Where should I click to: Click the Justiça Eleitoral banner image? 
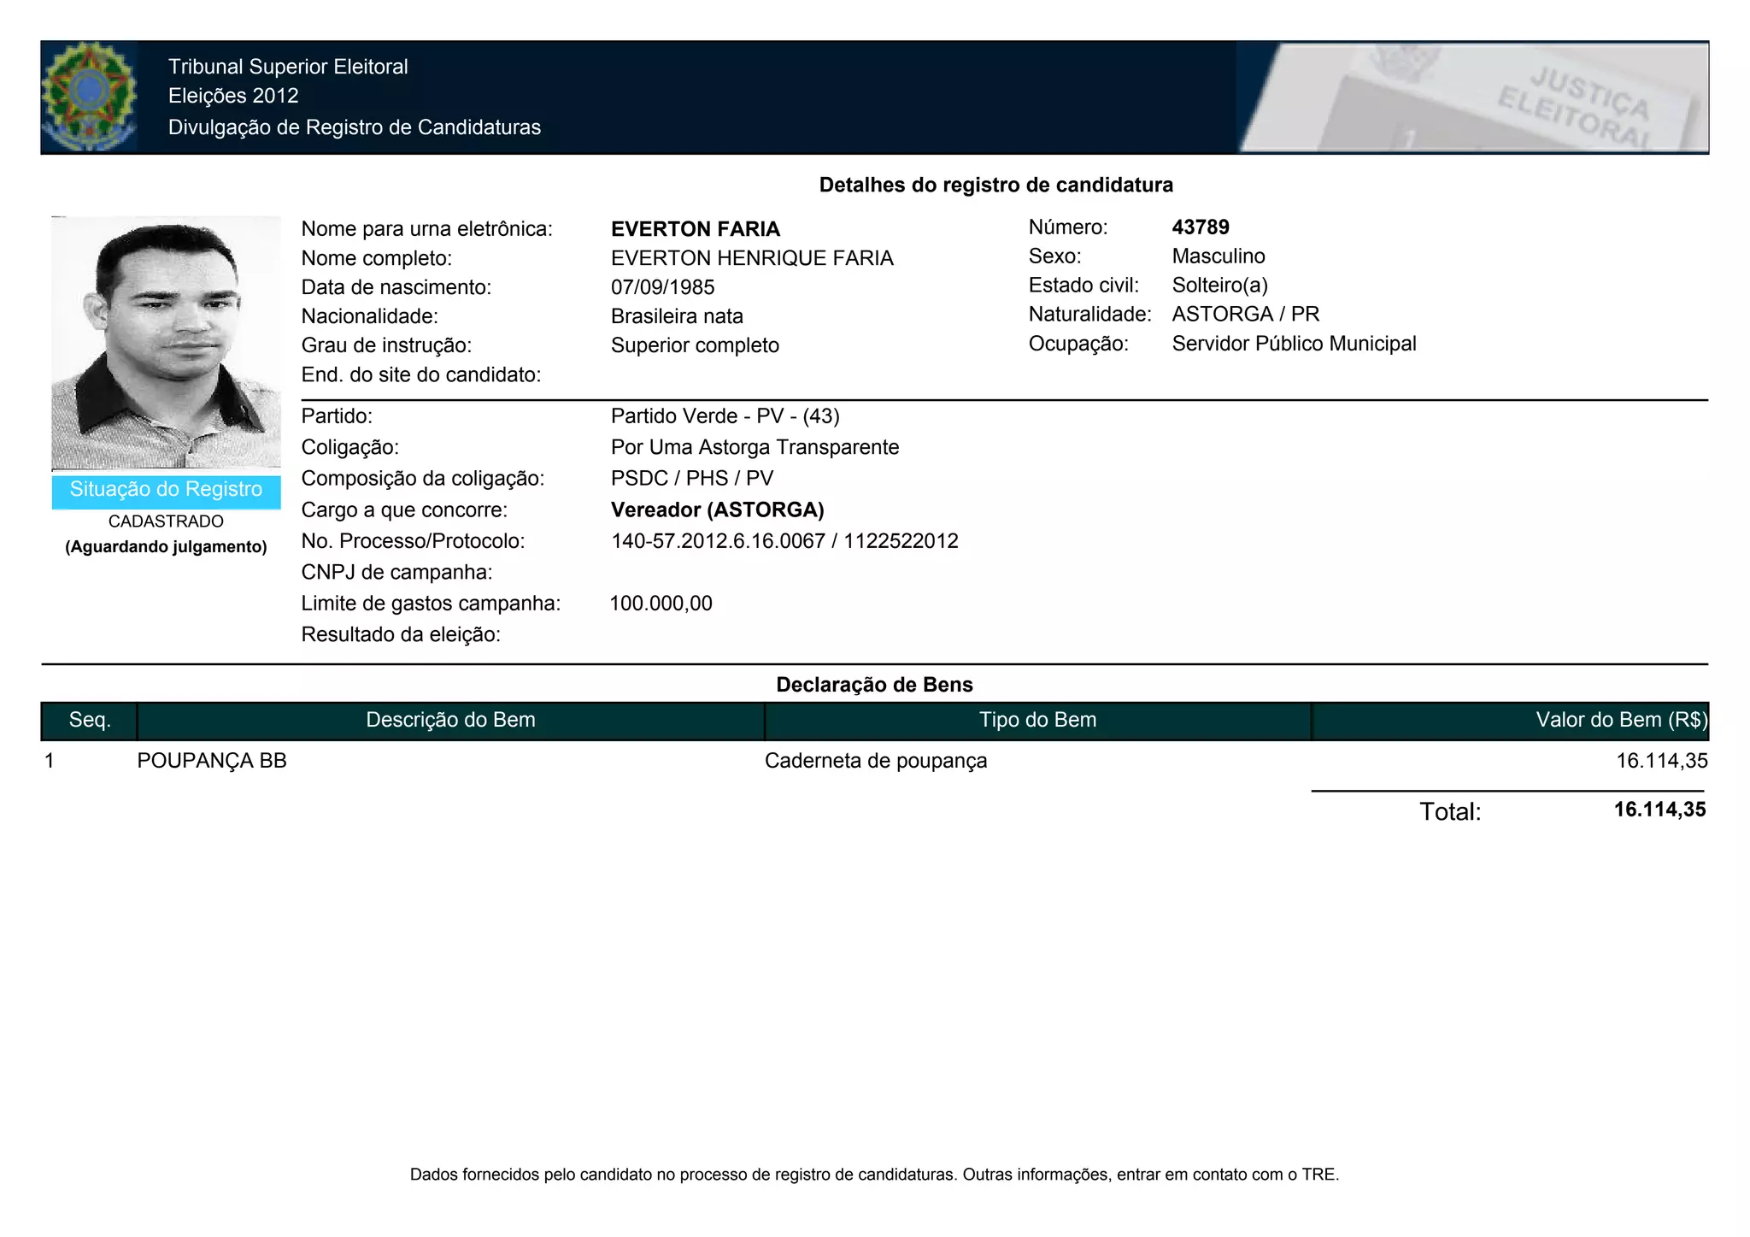point(1473,97)
